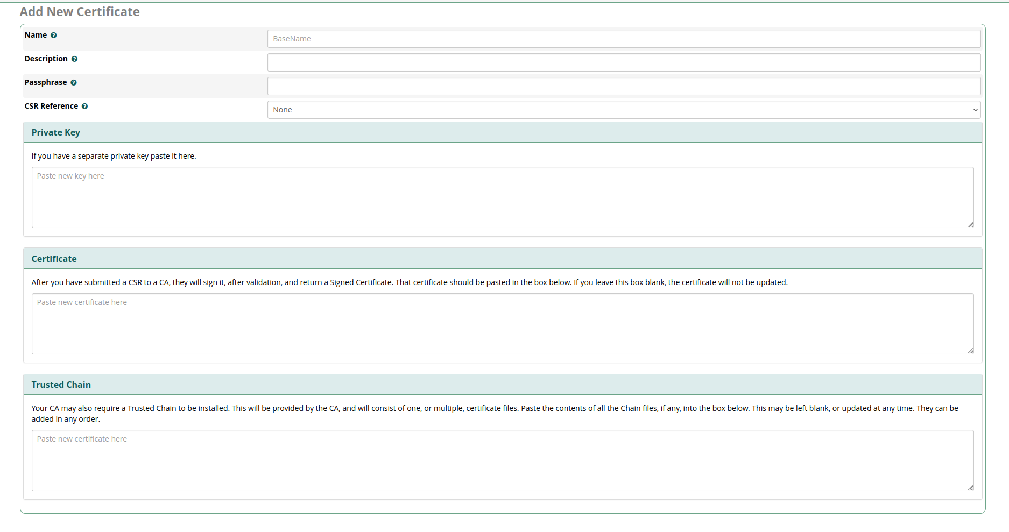The width and height of the screenshot is (1009, 532).
Task: Click the Certificate paste text area
Action: [503, 324]
